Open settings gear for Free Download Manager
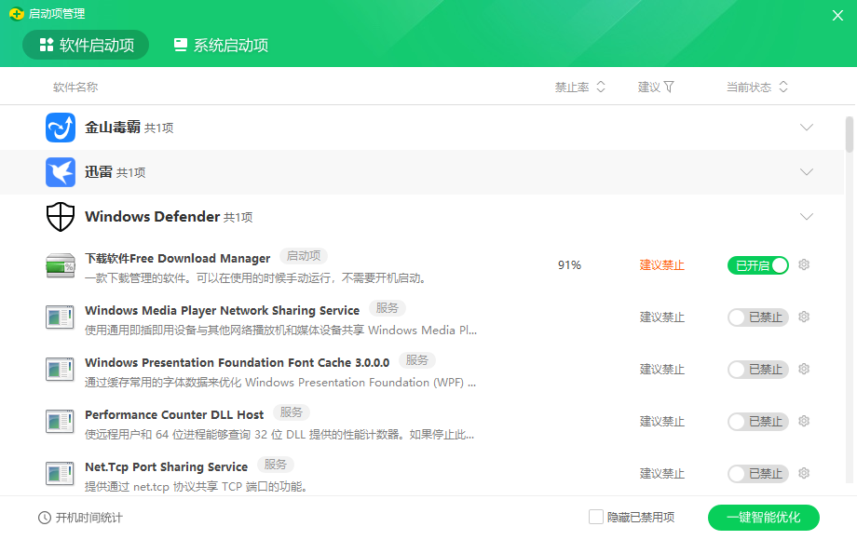857x540 pixels. (803, 264)
